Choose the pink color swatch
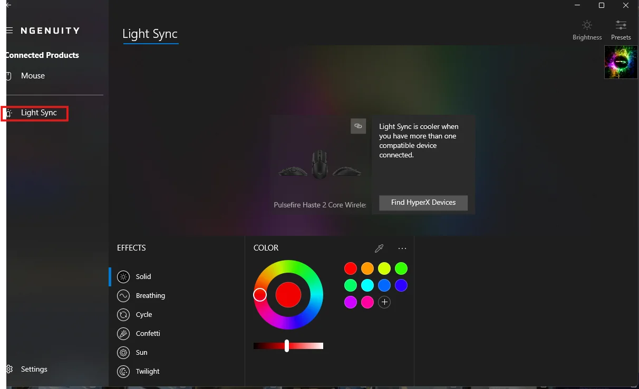The image size is (639, 389). pos(367,302)
